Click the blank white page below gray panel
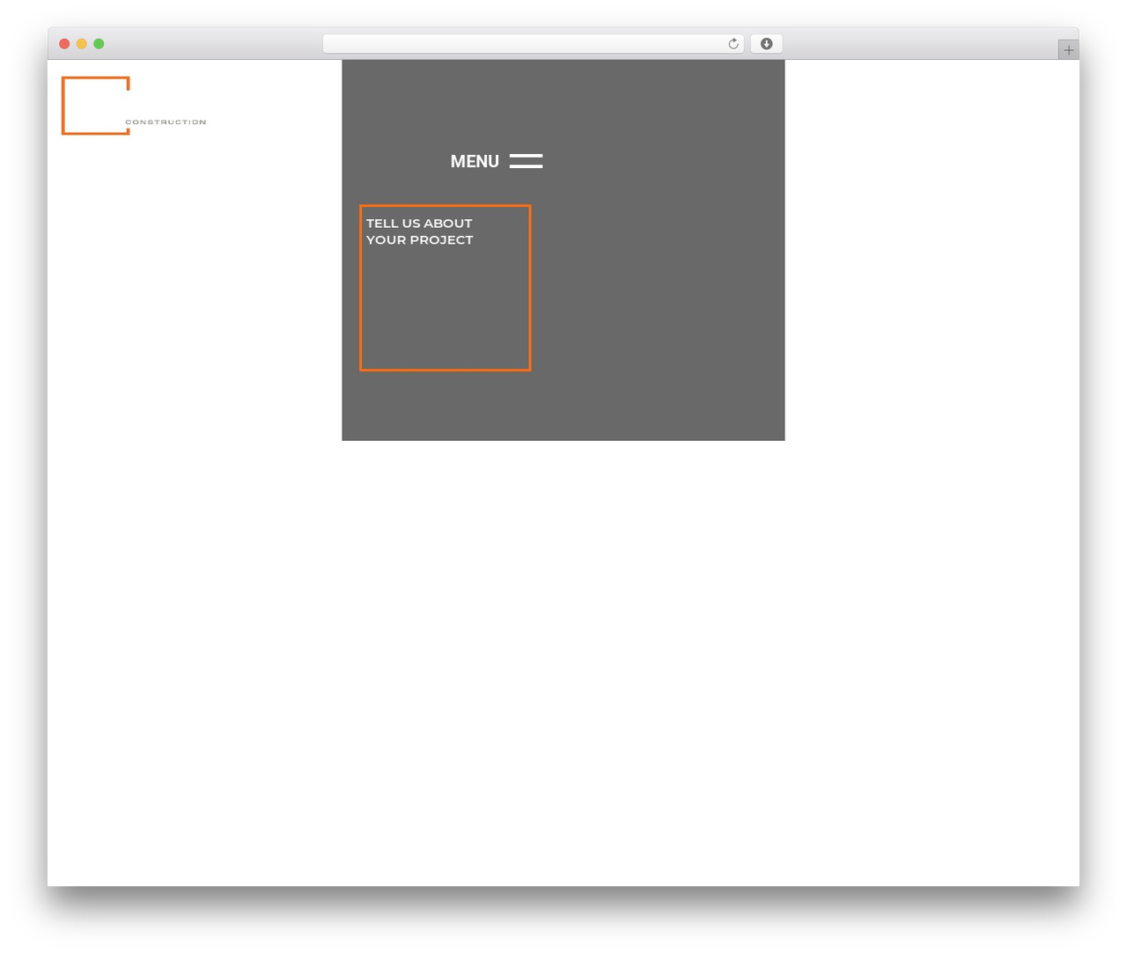Screen dimensions: 1127x954 coord(563,660)
